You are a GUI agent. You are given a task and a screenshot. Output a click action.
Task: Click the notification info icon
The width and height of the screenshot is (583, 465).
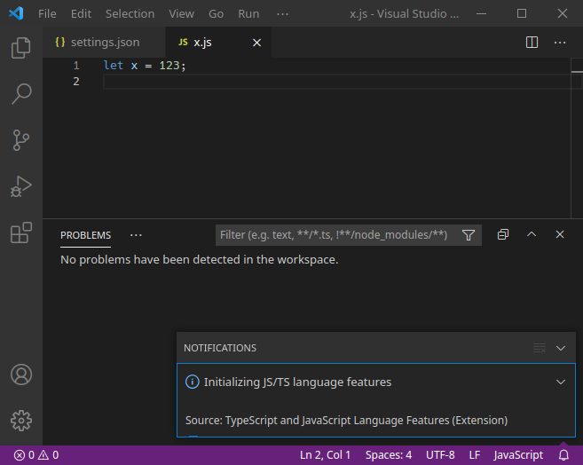[193, 382]
